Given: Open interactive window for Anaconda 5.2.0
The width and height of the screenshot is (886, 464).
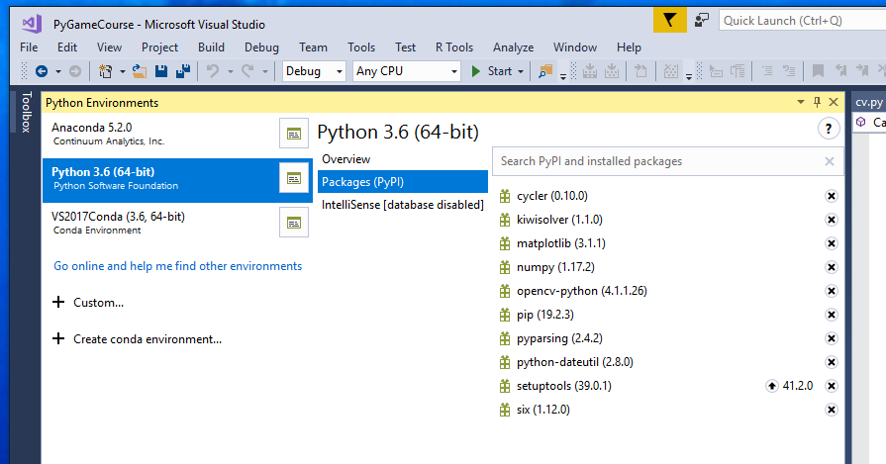Looking at the screenshot, I should (294, 134).
